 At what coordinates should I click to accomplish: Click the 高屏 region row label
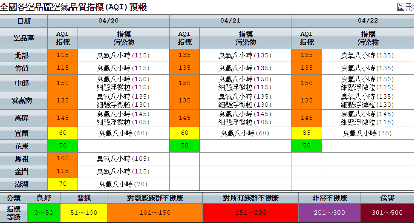(x=23, y=118)
